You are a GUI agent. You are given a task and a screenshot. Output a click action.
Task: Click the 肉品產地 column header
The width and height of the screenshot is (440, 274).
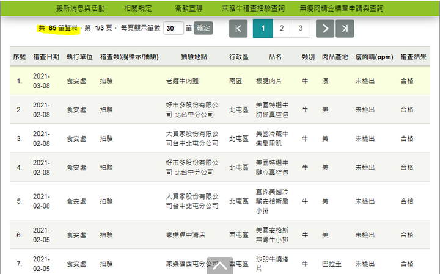[x=335, y=57]
